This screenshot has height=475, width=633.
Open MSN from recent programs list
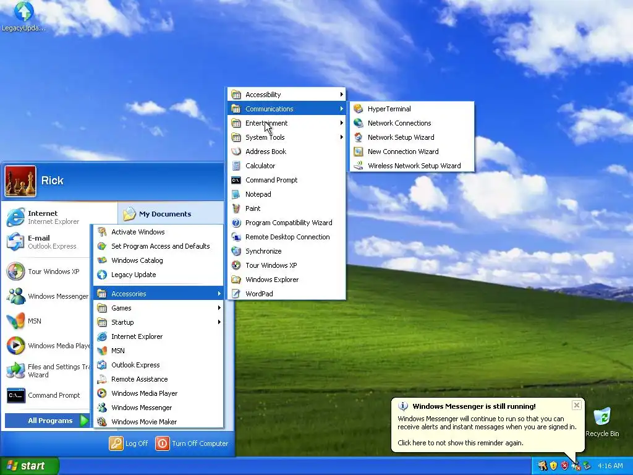coord(48,321)
